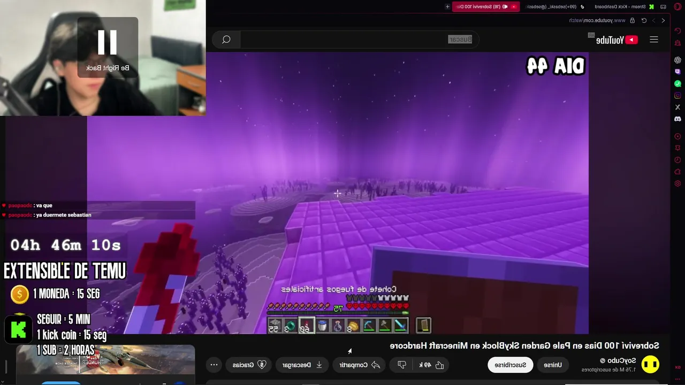Open extensions cube icon in sidebar
Image resolution: width=685 pixels, height=385 pixels.
(x=678, y=172)
